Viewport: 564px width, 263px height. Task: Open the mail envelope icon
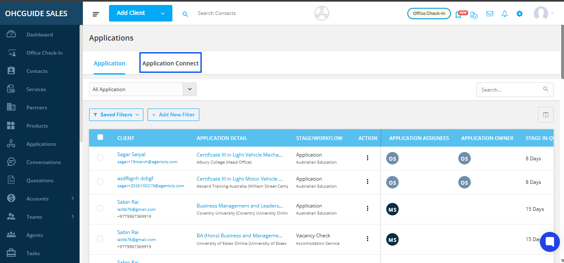click(490, 14)
